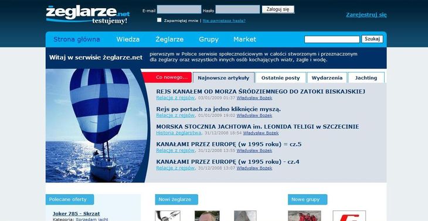Screen dimensions: 428x221
Task: Click the first new sailor avatar thumbnail
Action: tap(168, 216)
